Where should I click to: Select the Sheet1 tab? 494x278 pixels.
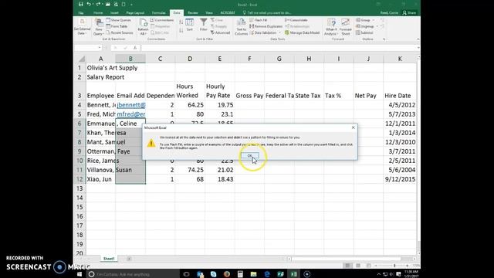(109, 259)
